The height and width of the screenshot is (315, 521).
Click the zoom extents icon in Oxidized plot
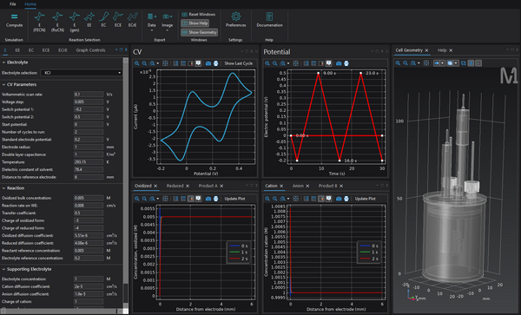point(165,199)
